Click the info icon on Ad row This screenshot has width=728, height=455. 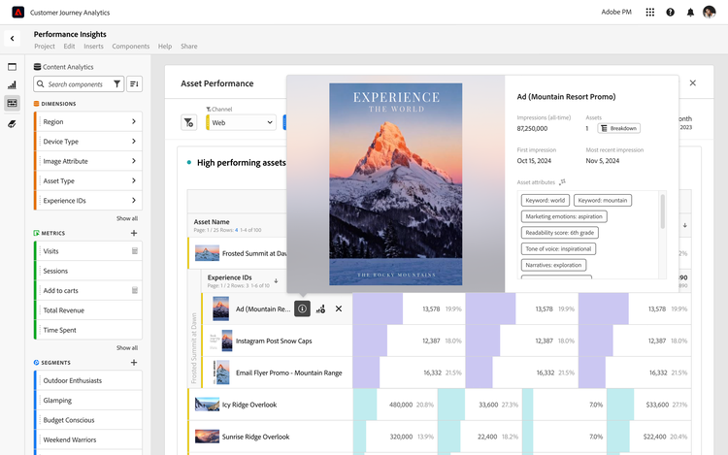(302, 309)
